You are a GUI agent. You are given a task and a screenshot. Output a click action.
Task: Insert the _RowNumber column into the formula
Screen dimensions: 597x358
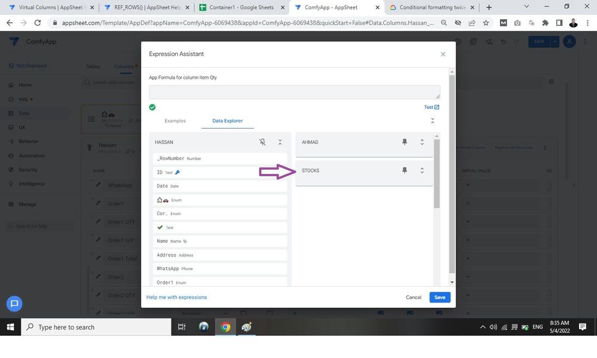[220, 158]
